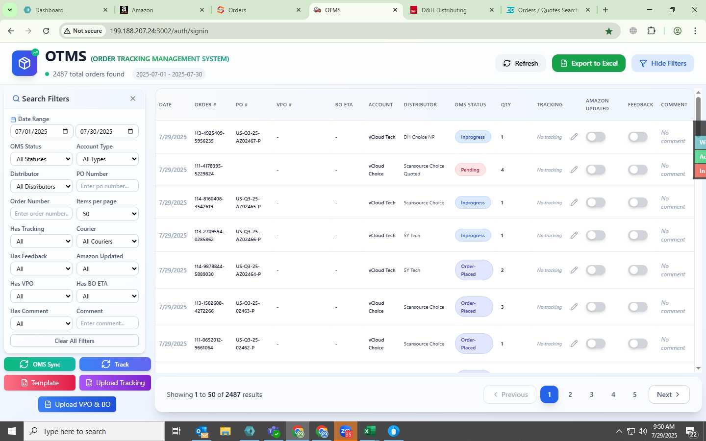Click the OMS Sync button
Image resolution: width=706 pixels, height=441 pixels.
click(40, 364)
